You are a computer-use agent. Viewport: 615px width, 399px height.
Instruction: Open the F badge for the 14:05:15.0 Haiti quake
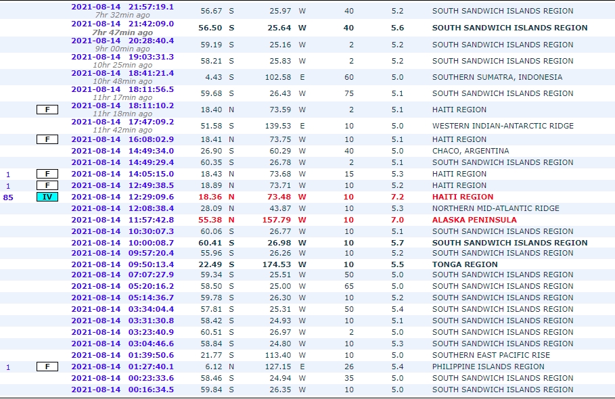coord(47,174)
